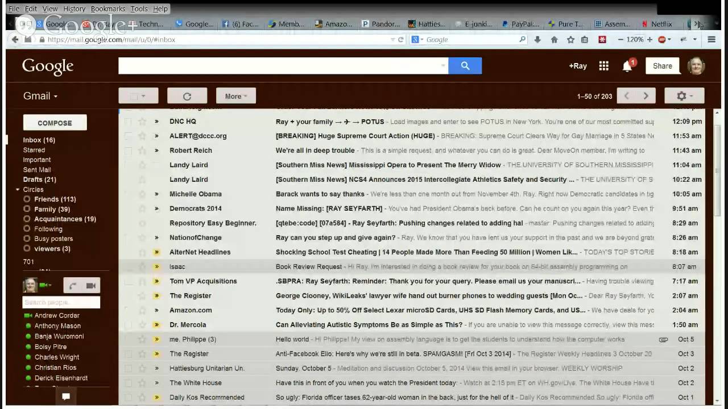Open the Google apps grid

click(x=604, y=66)
